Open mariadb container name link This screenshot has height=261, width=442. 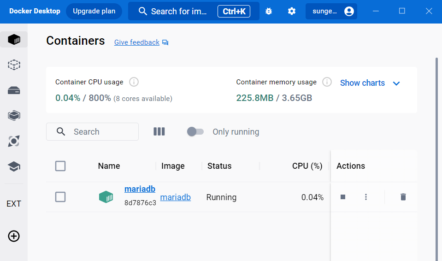click(140, 189)
